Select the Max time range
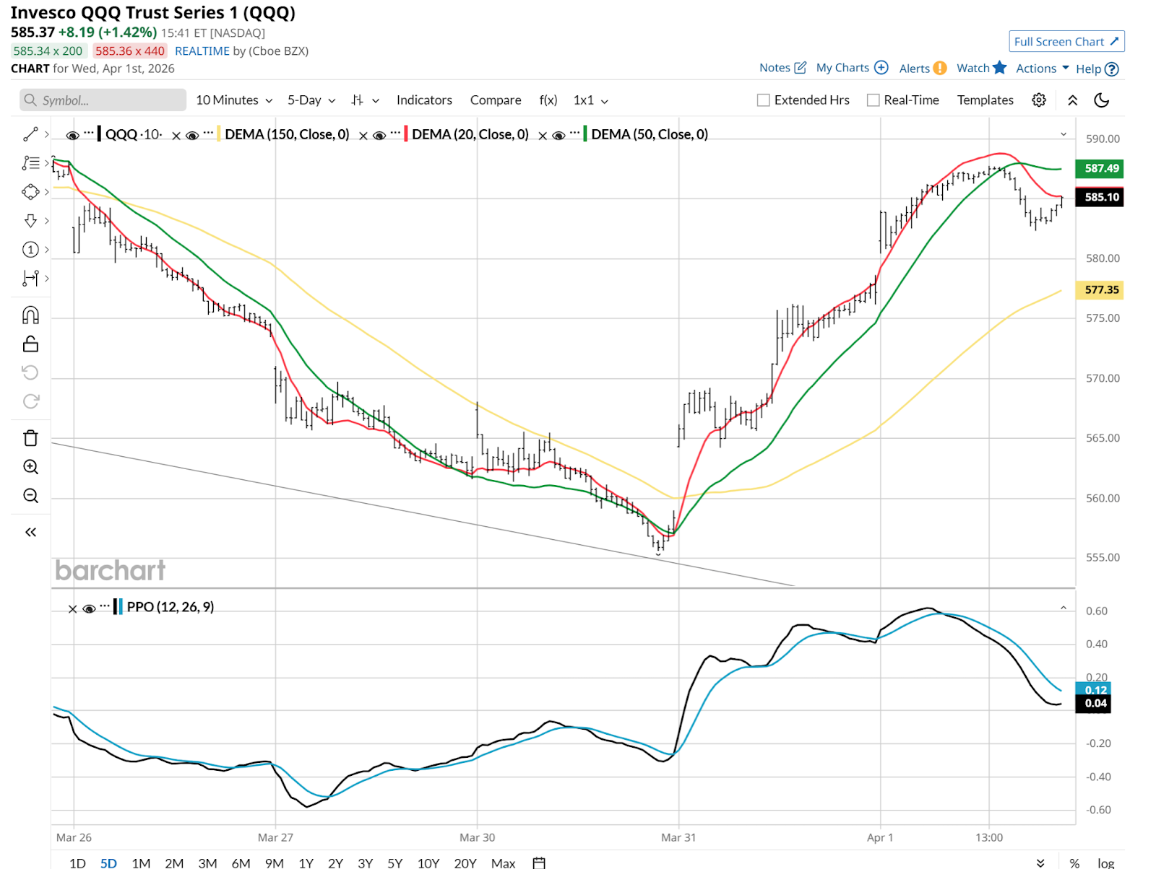This screenshot has width=1156, height=869. pos(503,863)
